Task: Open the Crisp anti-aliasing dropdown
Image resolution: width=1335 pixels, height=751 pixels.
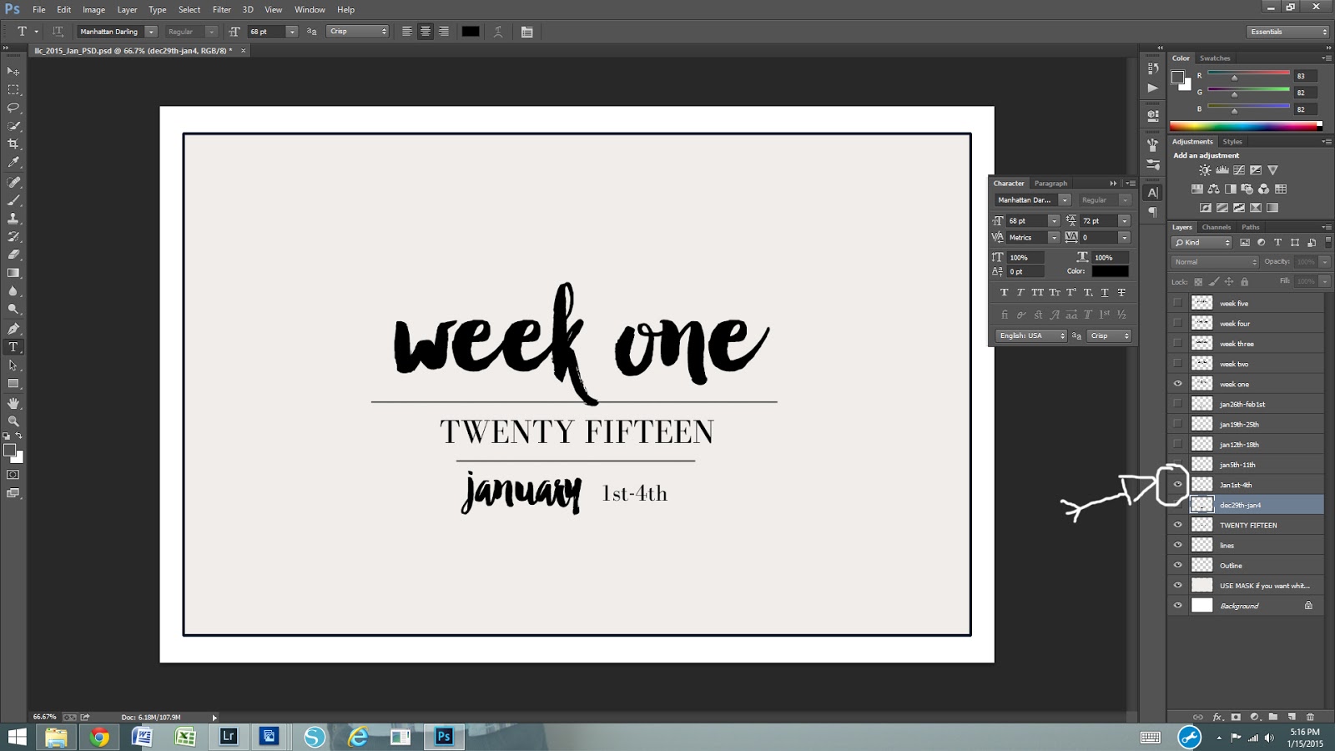Action: point(357,31)
